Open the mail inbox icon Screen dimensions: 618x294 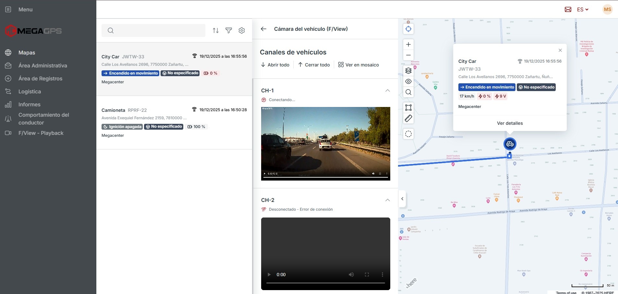coord(568,9)
